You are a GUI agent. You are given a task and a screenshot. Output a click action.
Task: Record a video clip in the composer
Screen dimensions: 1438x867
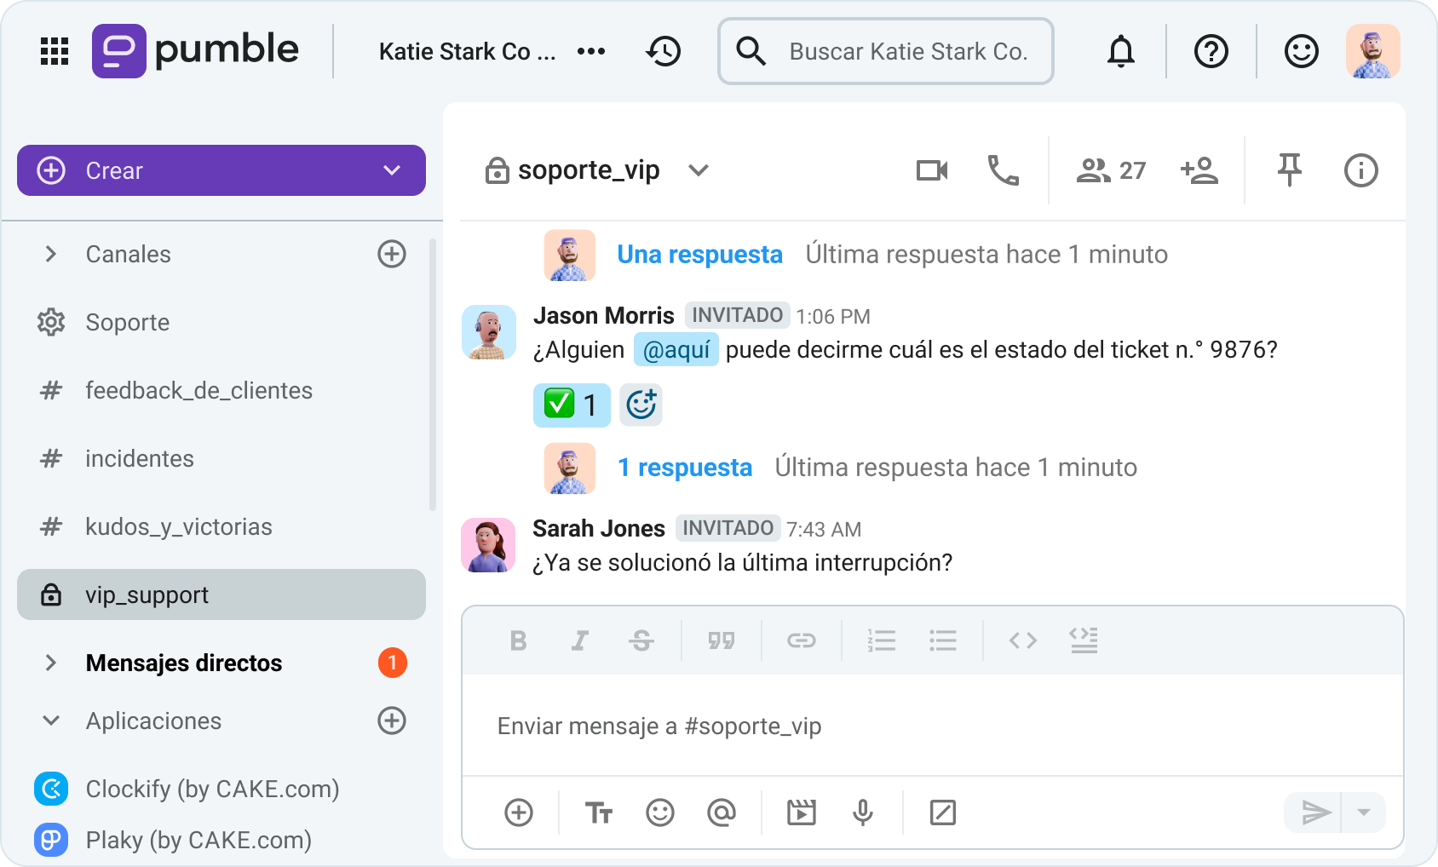pos(802,812)
